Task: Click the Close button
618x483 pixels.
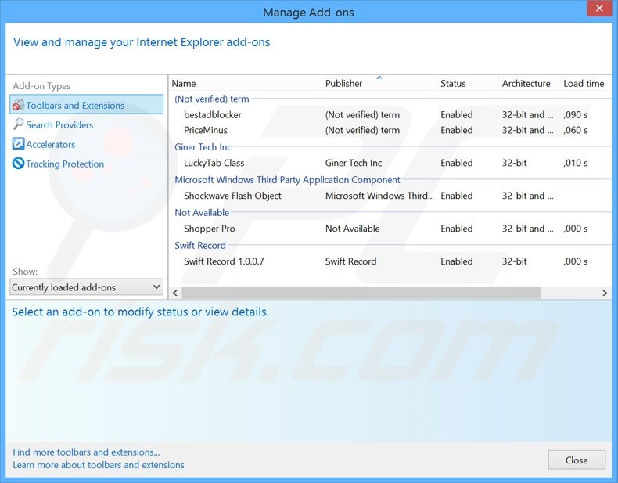Action: 577,460
